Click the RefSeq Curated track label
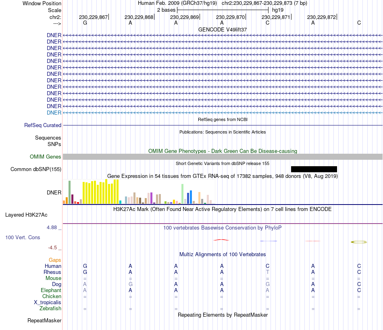This screenshot has height=330, width=383. click(x=43, y=125)
